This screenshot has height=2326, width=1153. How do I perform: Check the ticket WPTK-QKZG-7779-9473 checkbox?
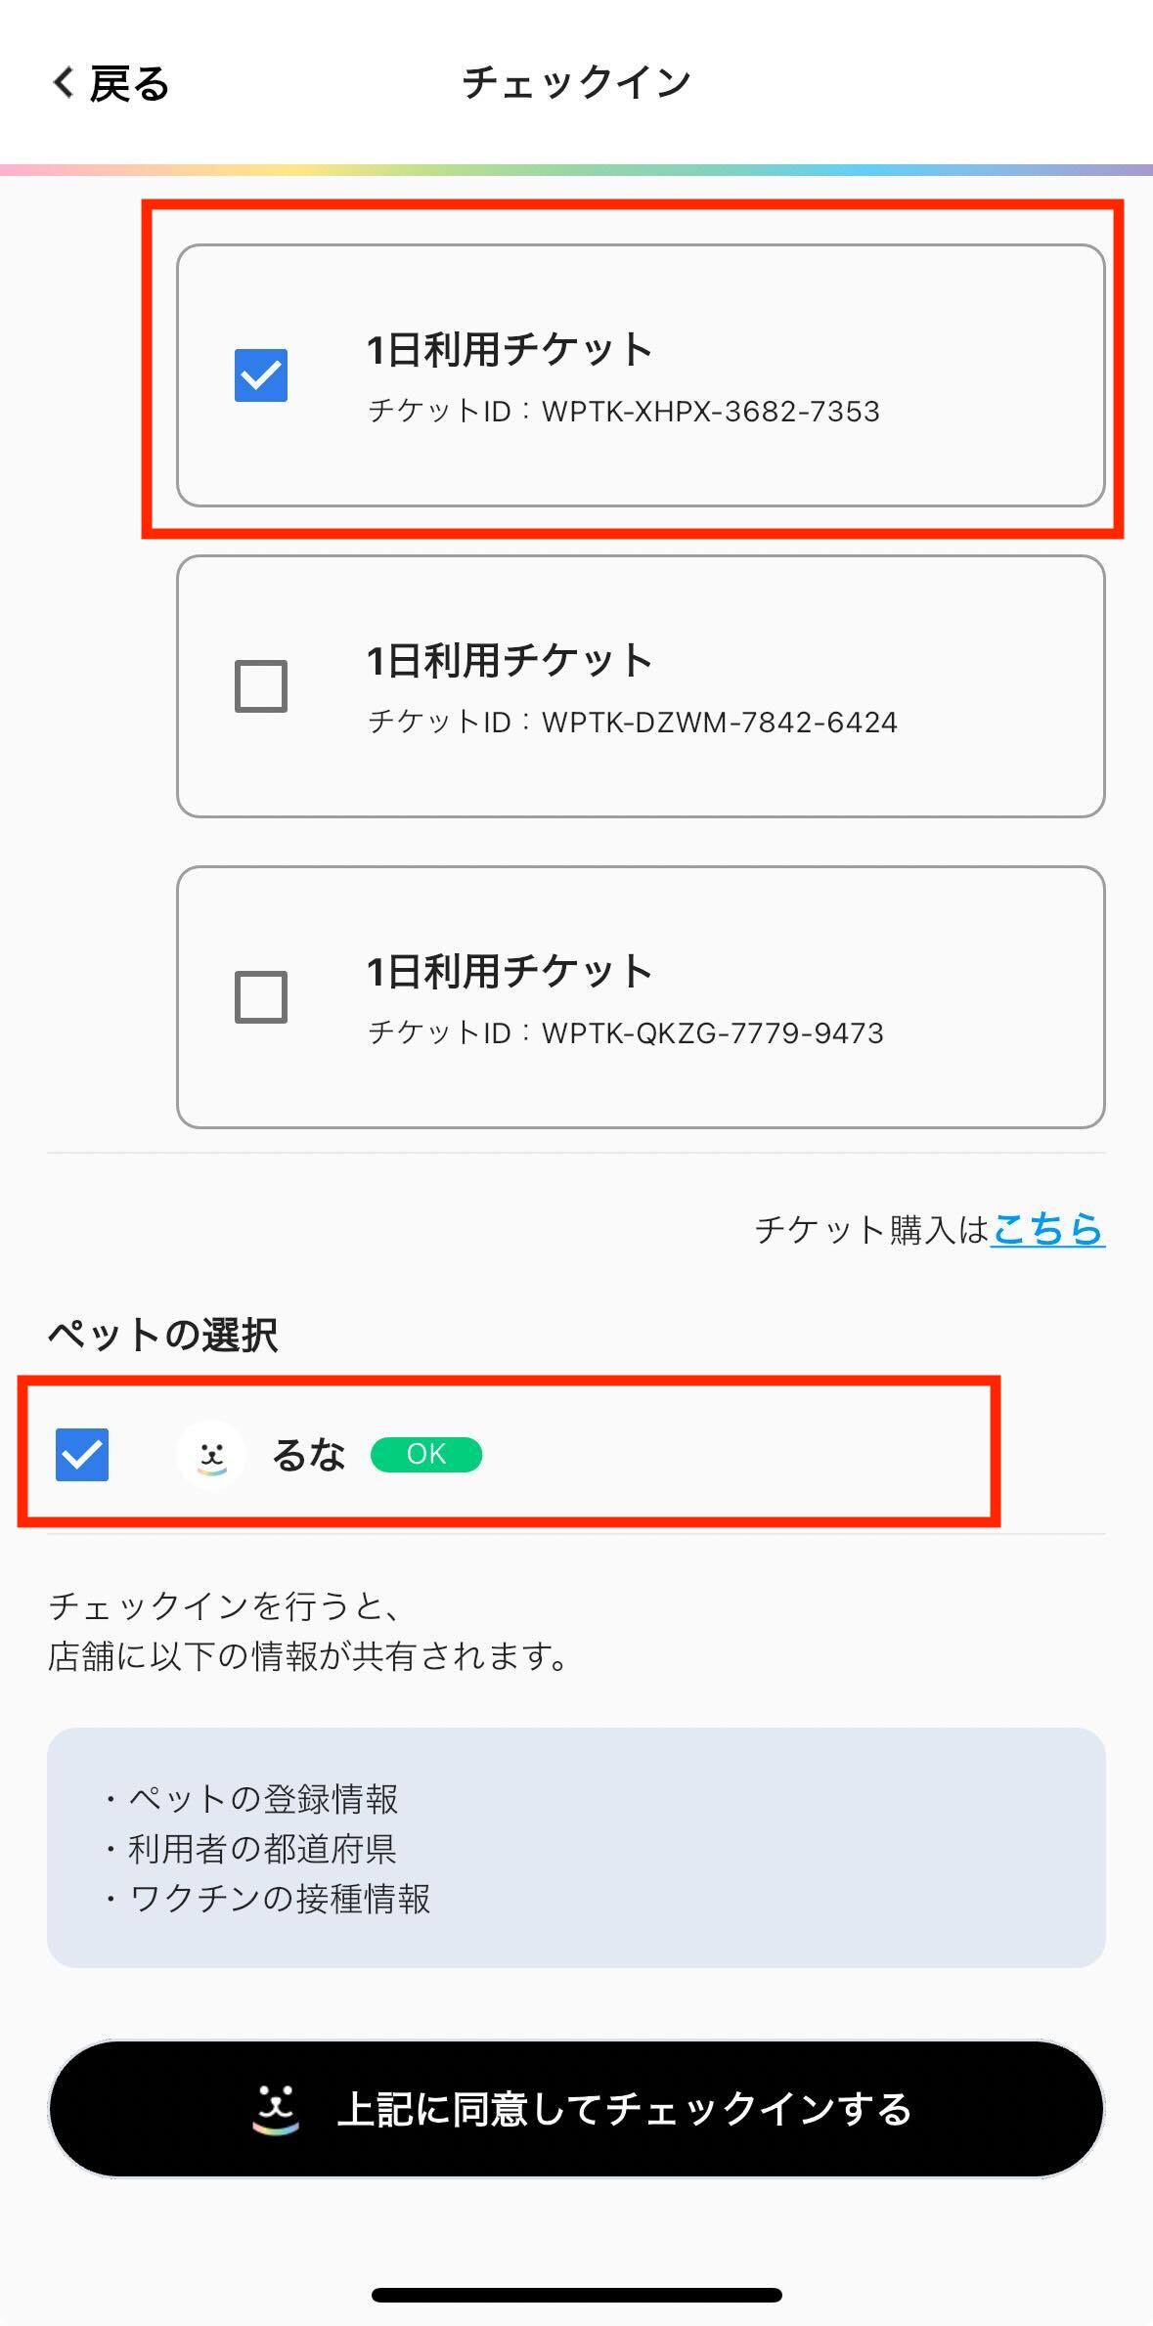tap(261, 997)
